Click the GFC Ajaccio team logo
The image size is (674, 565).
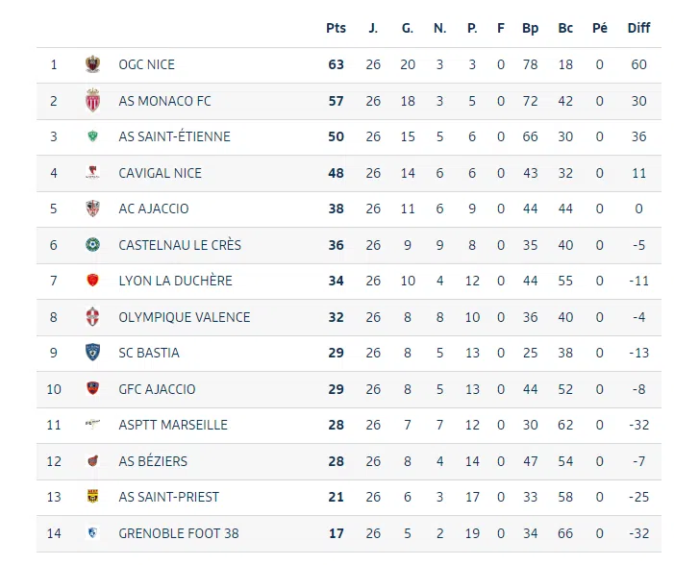point(92,389)
